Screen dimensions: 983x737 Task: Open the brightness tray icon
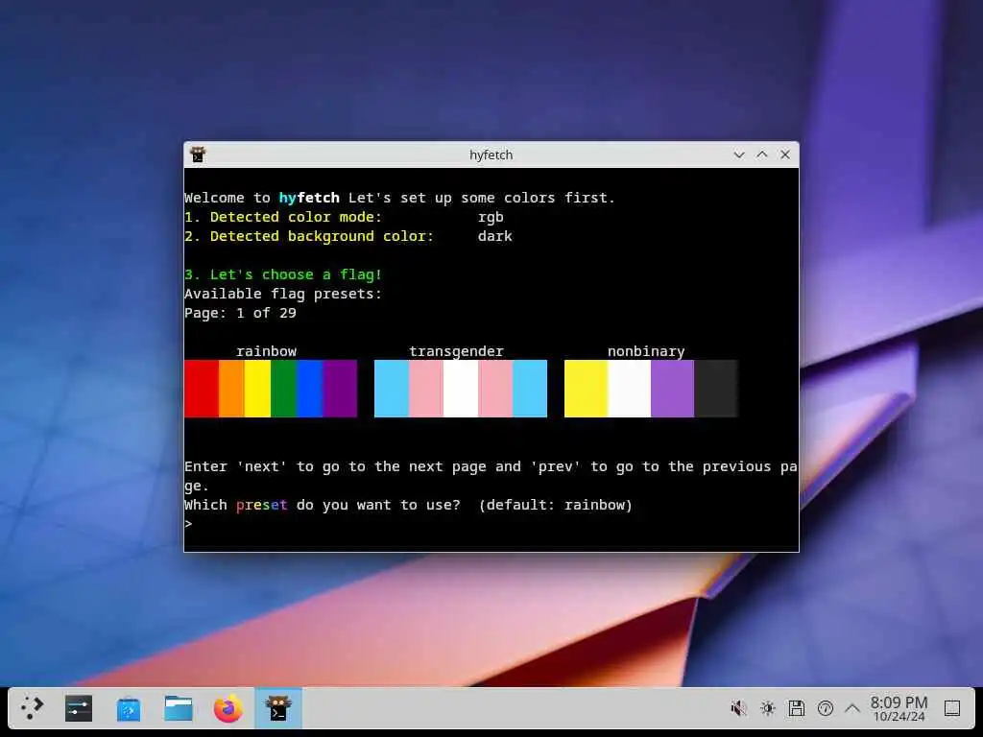[x=767, y=708]
